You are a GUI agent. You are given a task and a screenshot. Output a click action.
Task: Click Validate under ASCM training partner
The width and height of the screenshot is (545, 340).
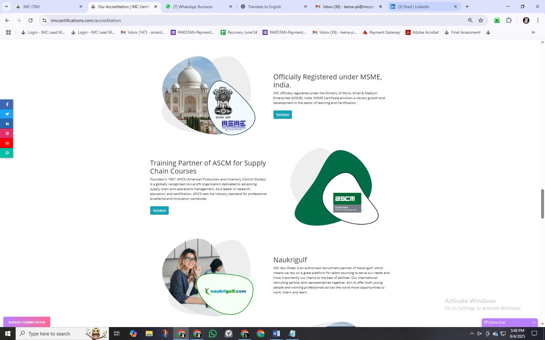(x=159, y=210)
